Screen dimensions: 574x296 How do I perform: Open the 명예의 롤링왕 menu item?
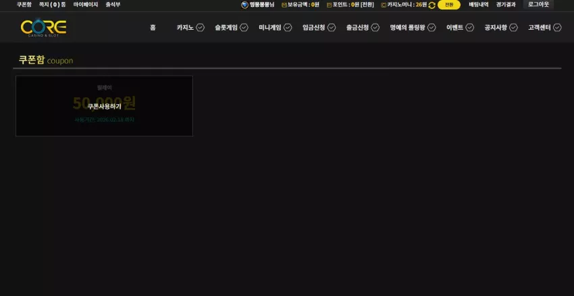click(x=407, y=28)
